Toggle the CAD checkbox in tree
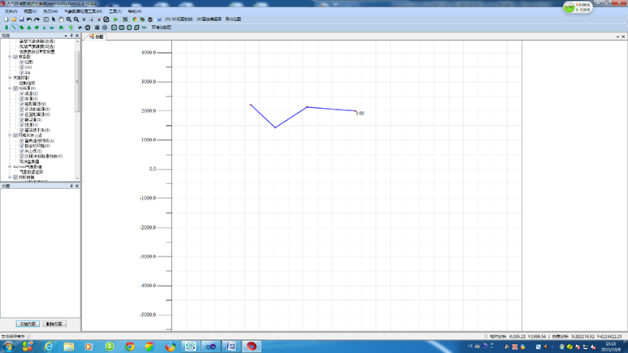Screen dimensions: 628x353 point(21,67)
